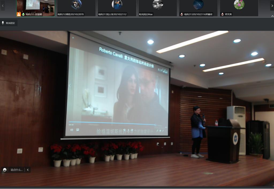Viewport: 274px width, 189px height.
Task: Collapse the participant thumbnail strip
Action: (x=272, y=16)
